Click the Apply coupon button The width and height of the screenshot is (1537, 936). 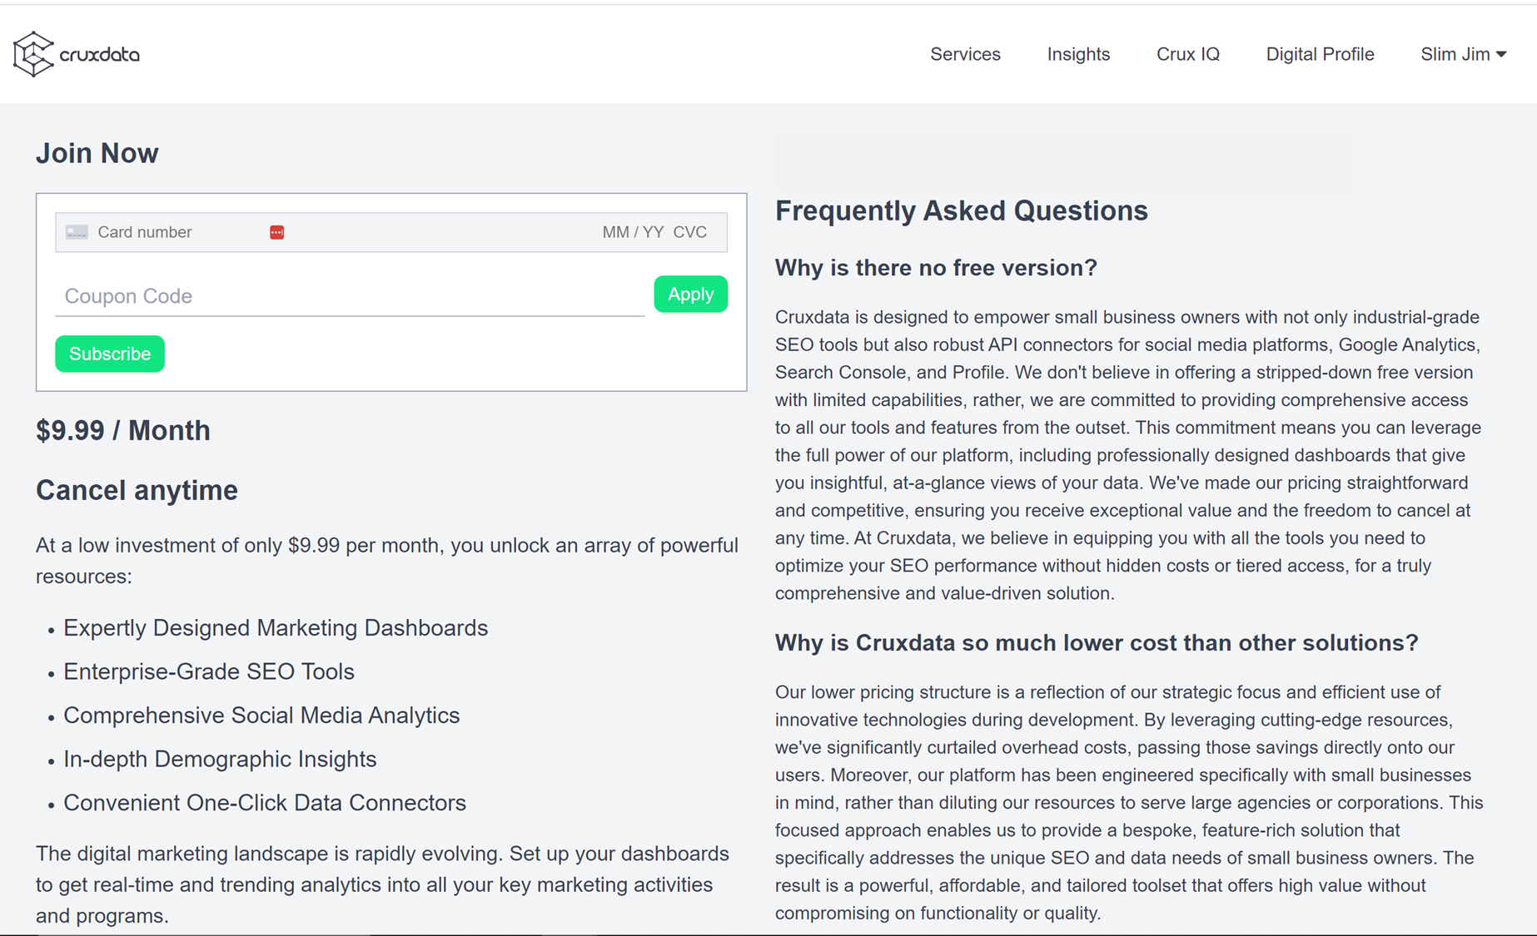click(690, 294)
